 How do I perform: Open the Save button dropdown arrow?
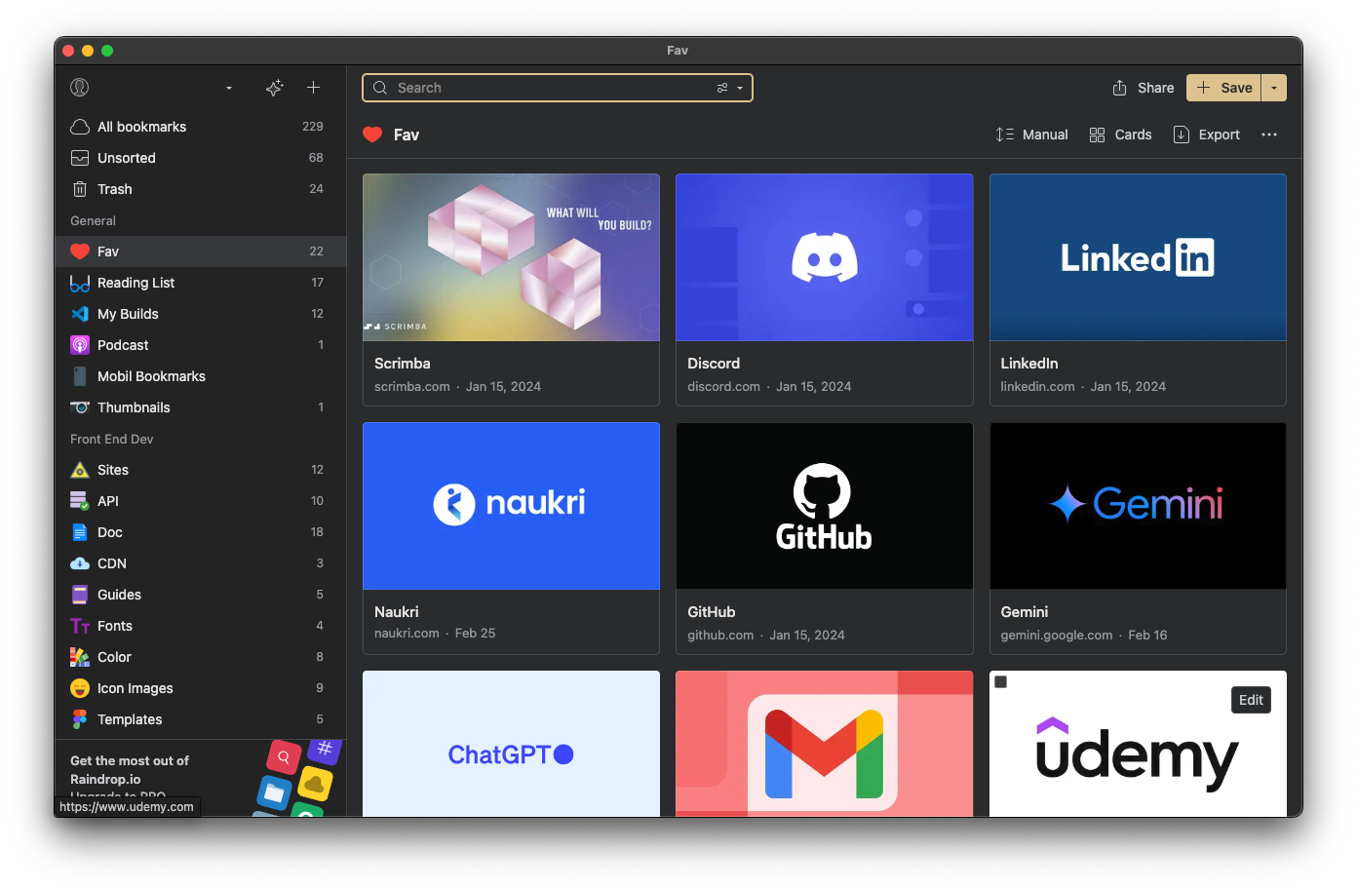[1274, 88]
